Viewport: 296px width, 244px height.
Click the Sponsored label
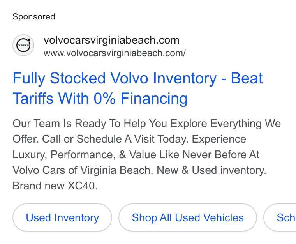point(34,17)
